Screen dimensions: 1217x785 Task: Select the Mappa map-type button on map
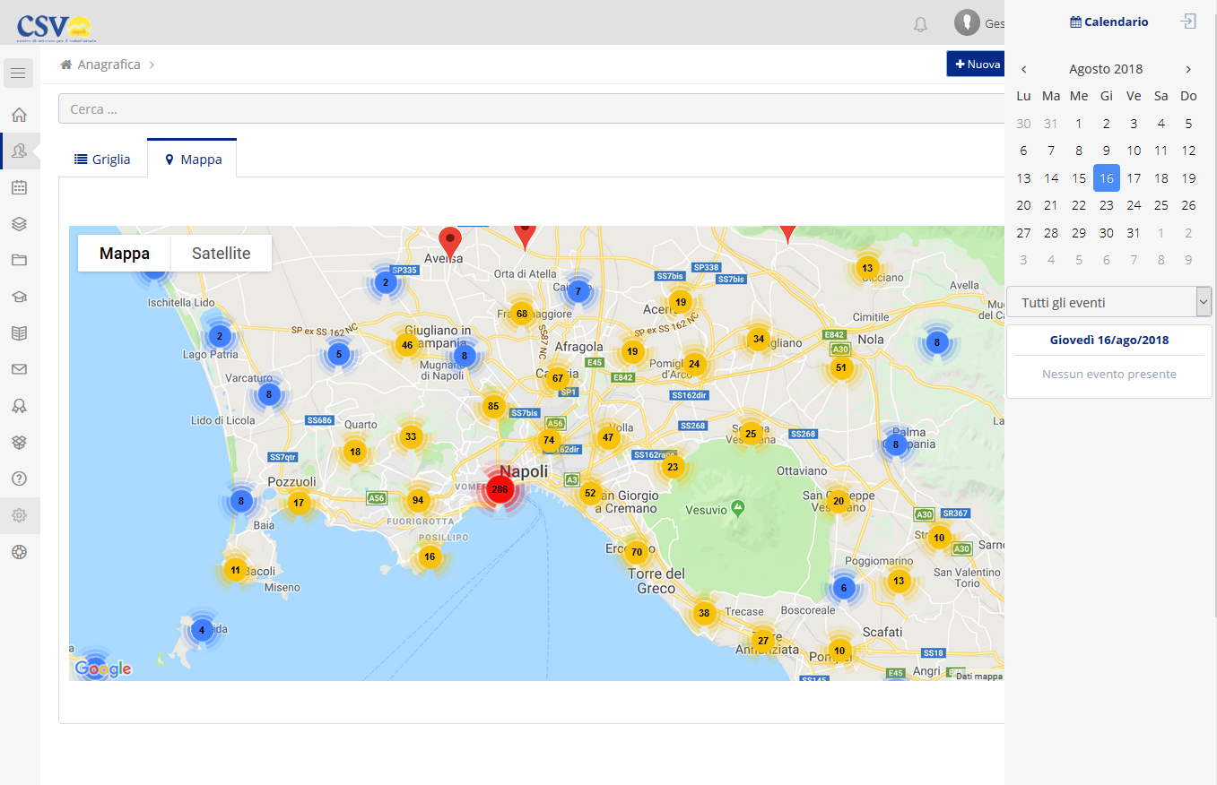click(x=125, y=253)
